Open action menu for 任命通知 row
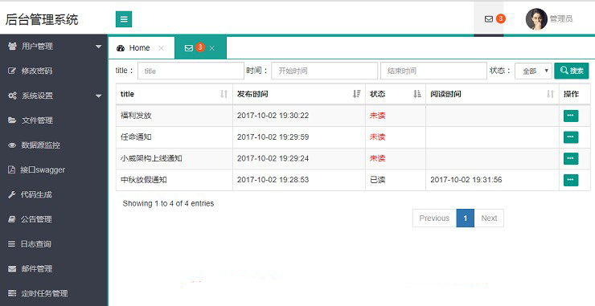595x306 pixels. tap(571, 137)
